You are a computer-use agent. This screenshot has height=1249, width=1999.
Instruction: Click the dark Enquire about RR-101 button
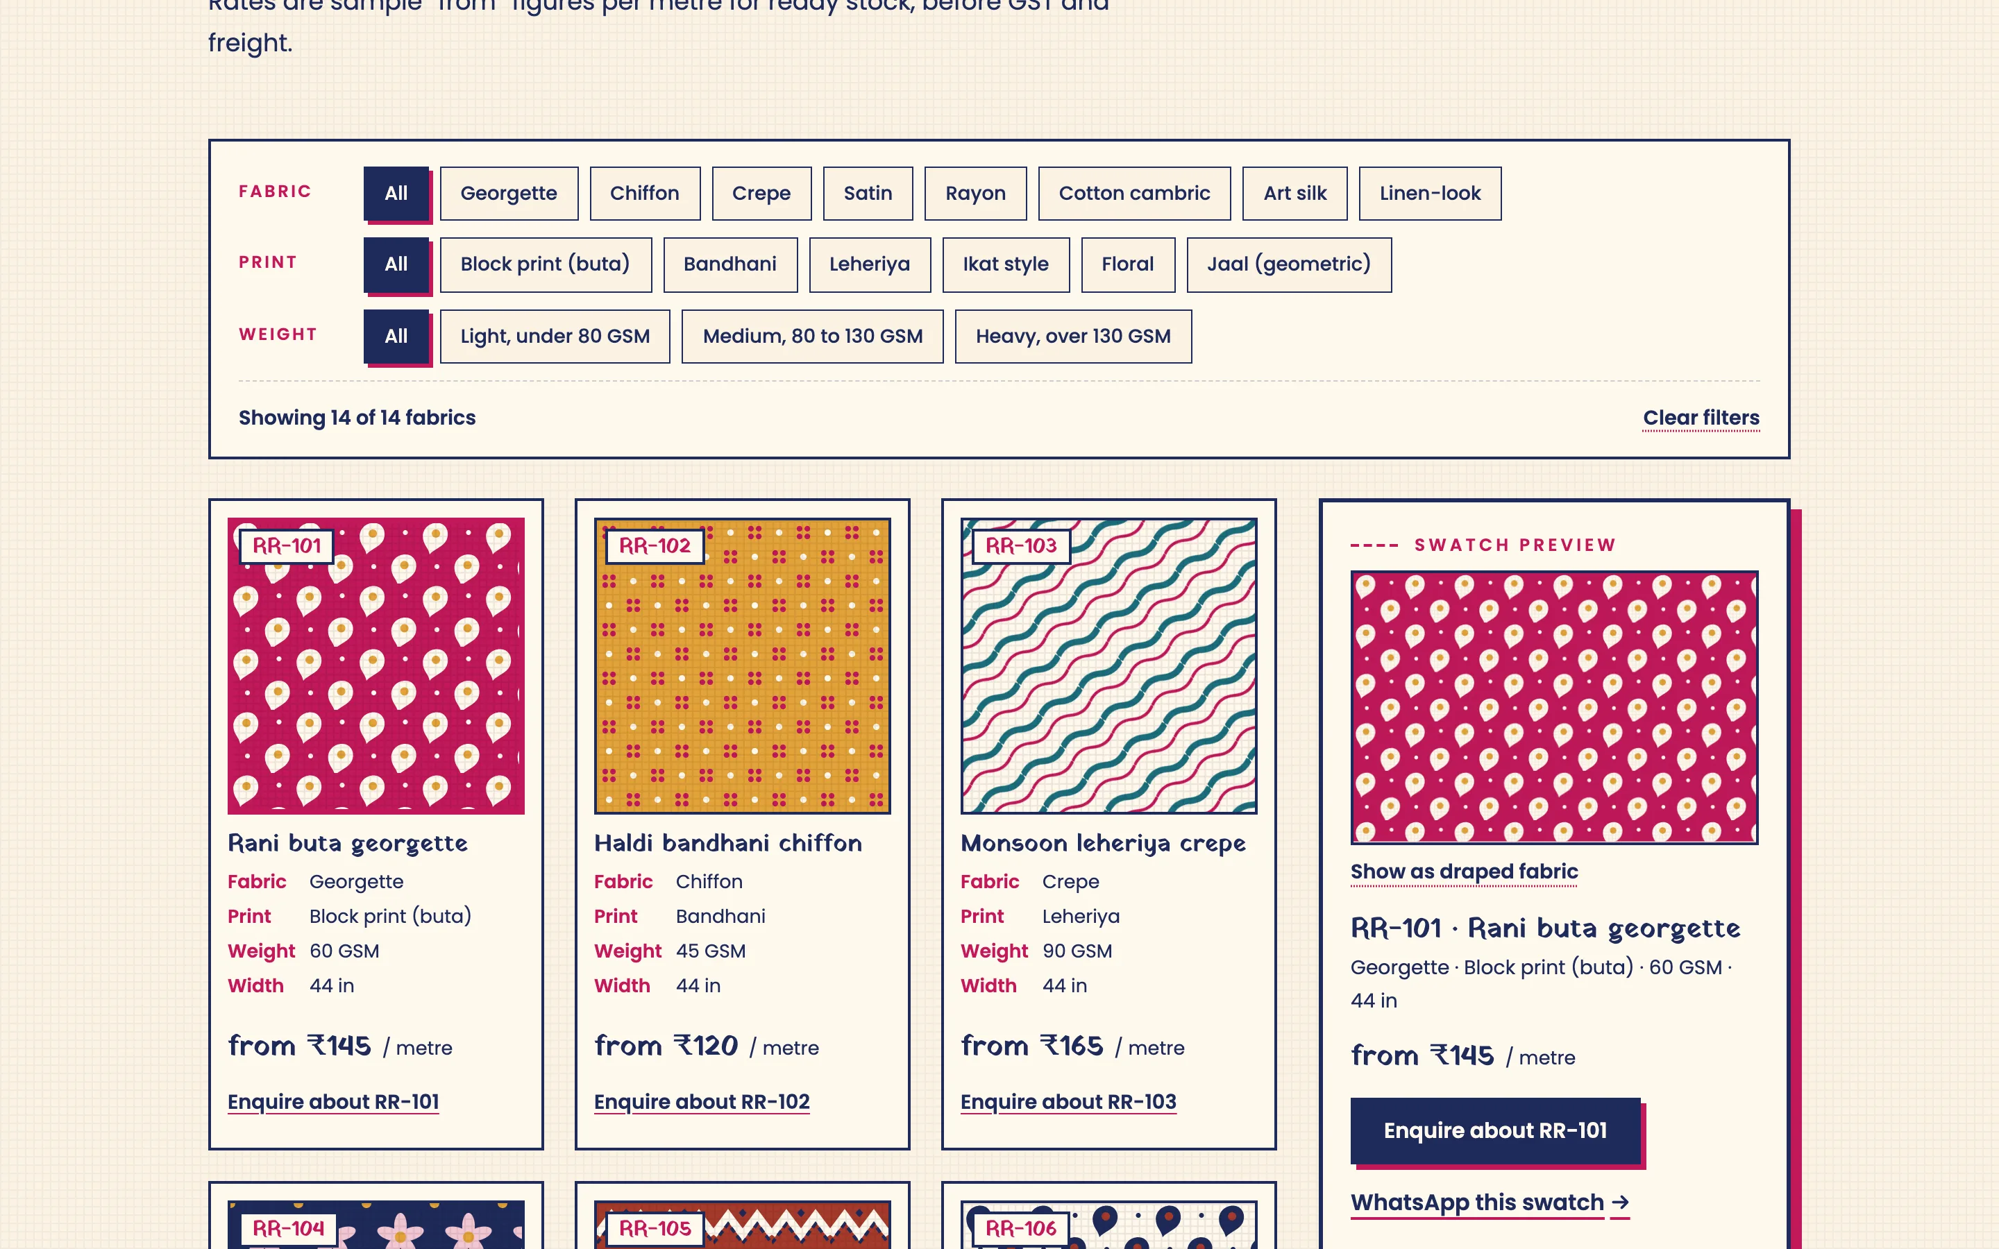[1495, 1130]
